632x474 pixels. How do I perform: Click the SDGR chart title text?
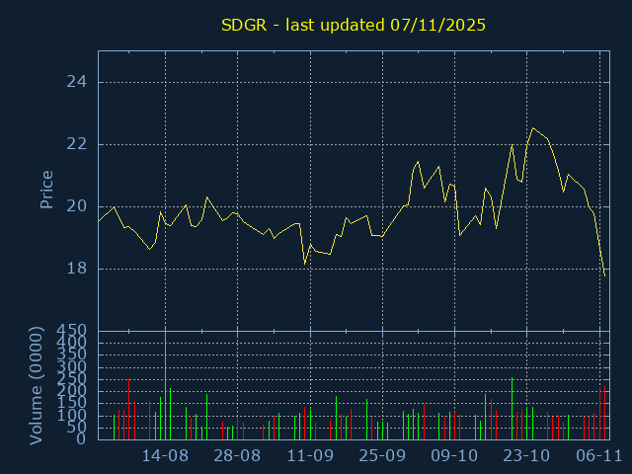point(353,25)
